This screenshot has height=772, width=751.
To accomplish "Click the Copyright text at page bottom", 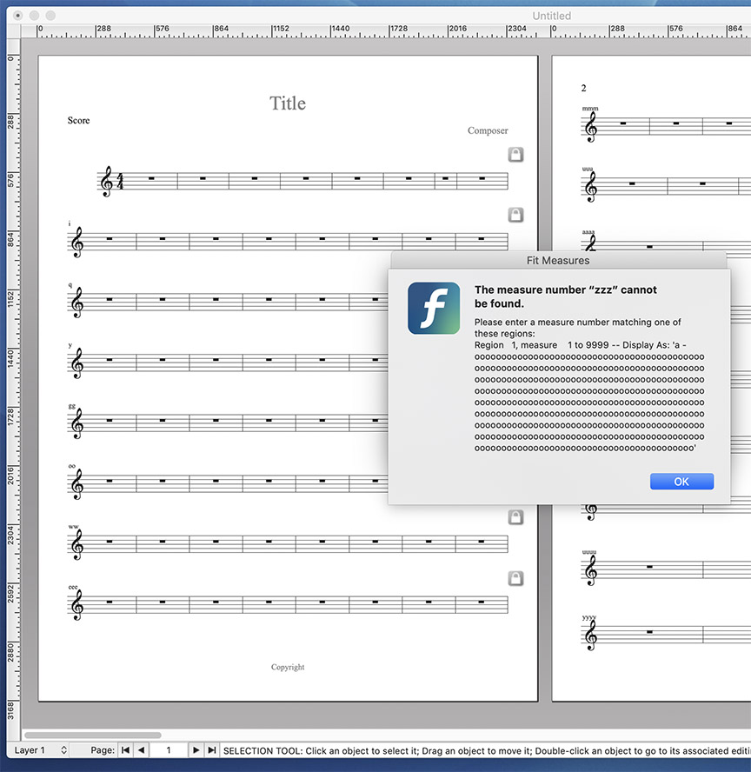I will click(288, 667).
